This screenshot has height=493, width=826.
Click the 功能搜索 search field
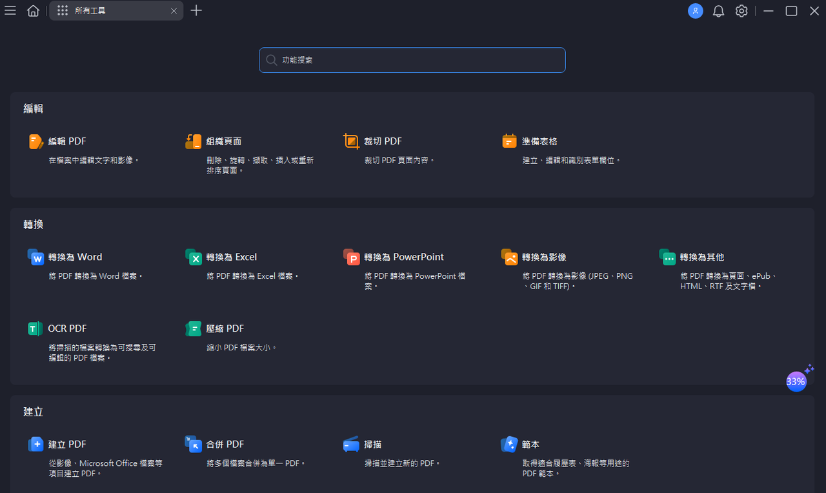(412, 60)
